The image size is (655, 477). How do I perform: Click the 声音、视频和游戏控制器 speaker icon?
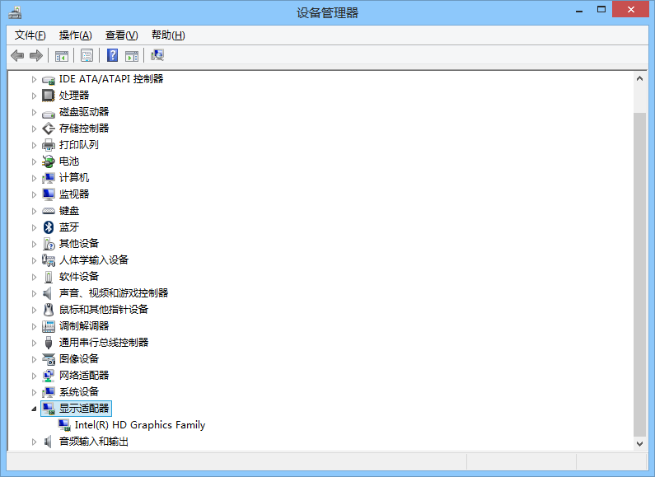(x=48, y=293)
